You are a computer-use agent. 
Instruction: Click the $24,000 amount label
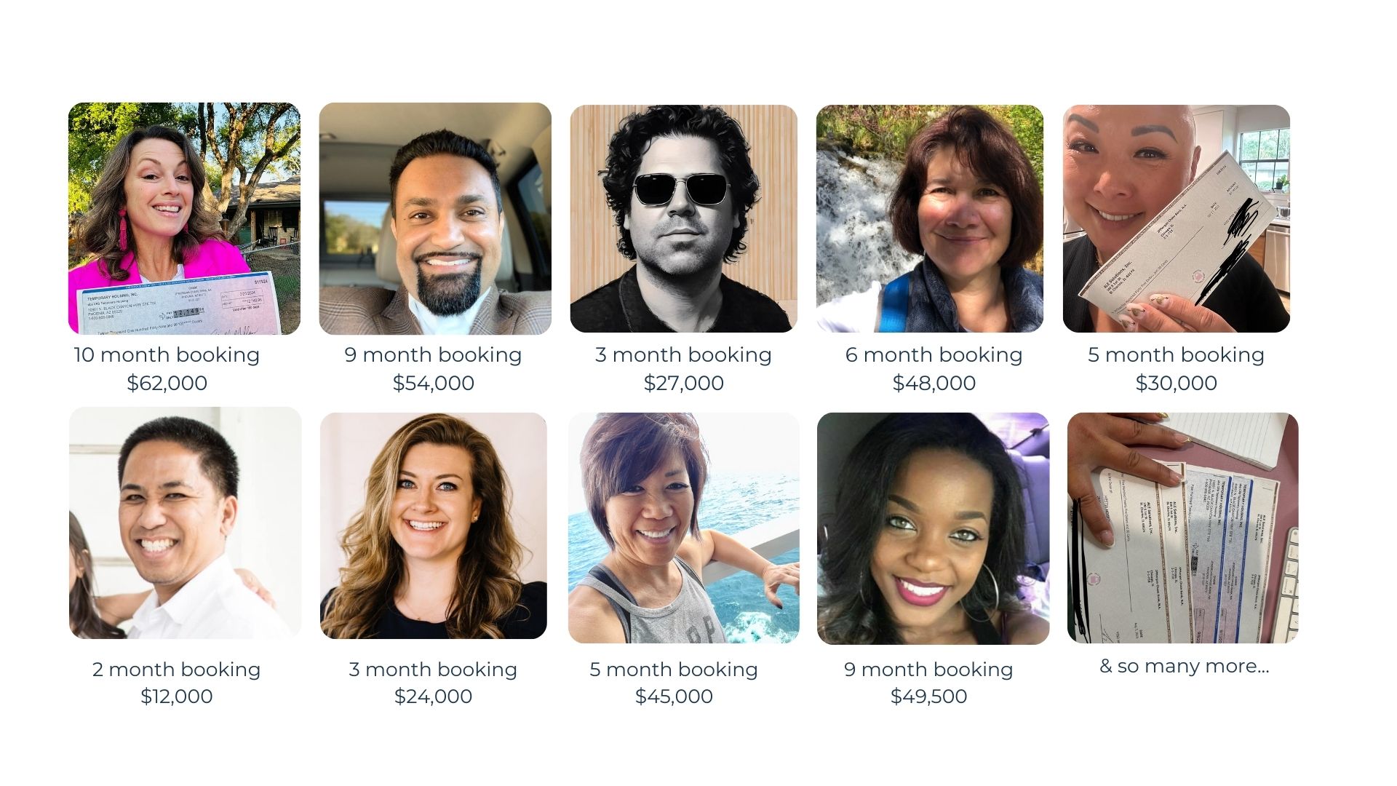tap(434, 696)
